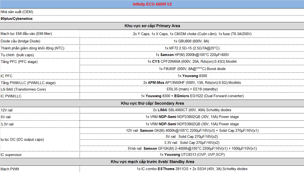The image size is (304, 172).
Task: Select the '1x Youwang 8300' PFC cell
Action: click(x=192, y=76)
